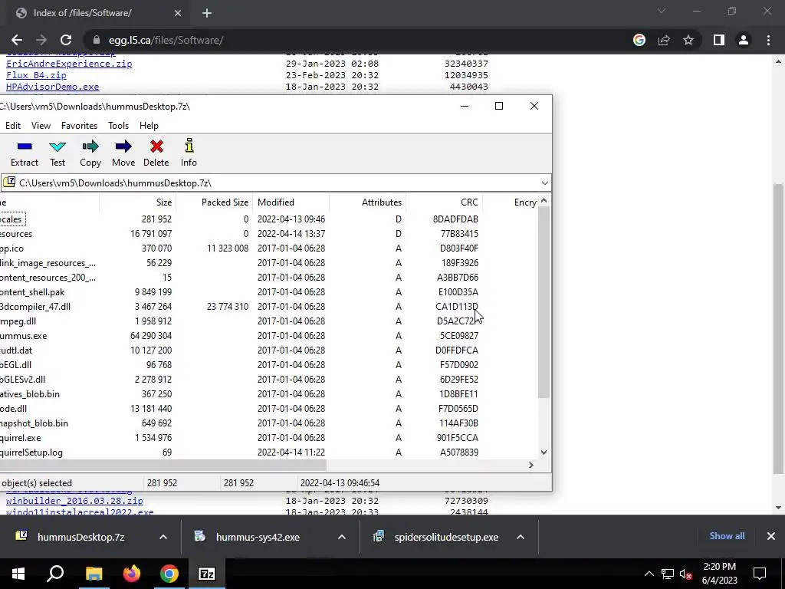The width and height of the screenshot is (785, 589).
Task: Close the Chrome downloads bar
Action: click(771, 536)
